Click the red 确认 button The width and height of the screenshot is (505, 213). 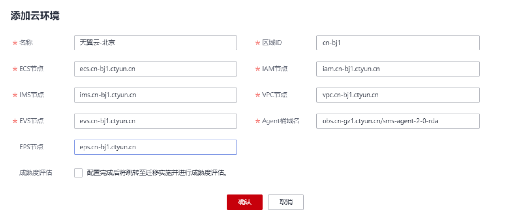click(x=245, y=202)
